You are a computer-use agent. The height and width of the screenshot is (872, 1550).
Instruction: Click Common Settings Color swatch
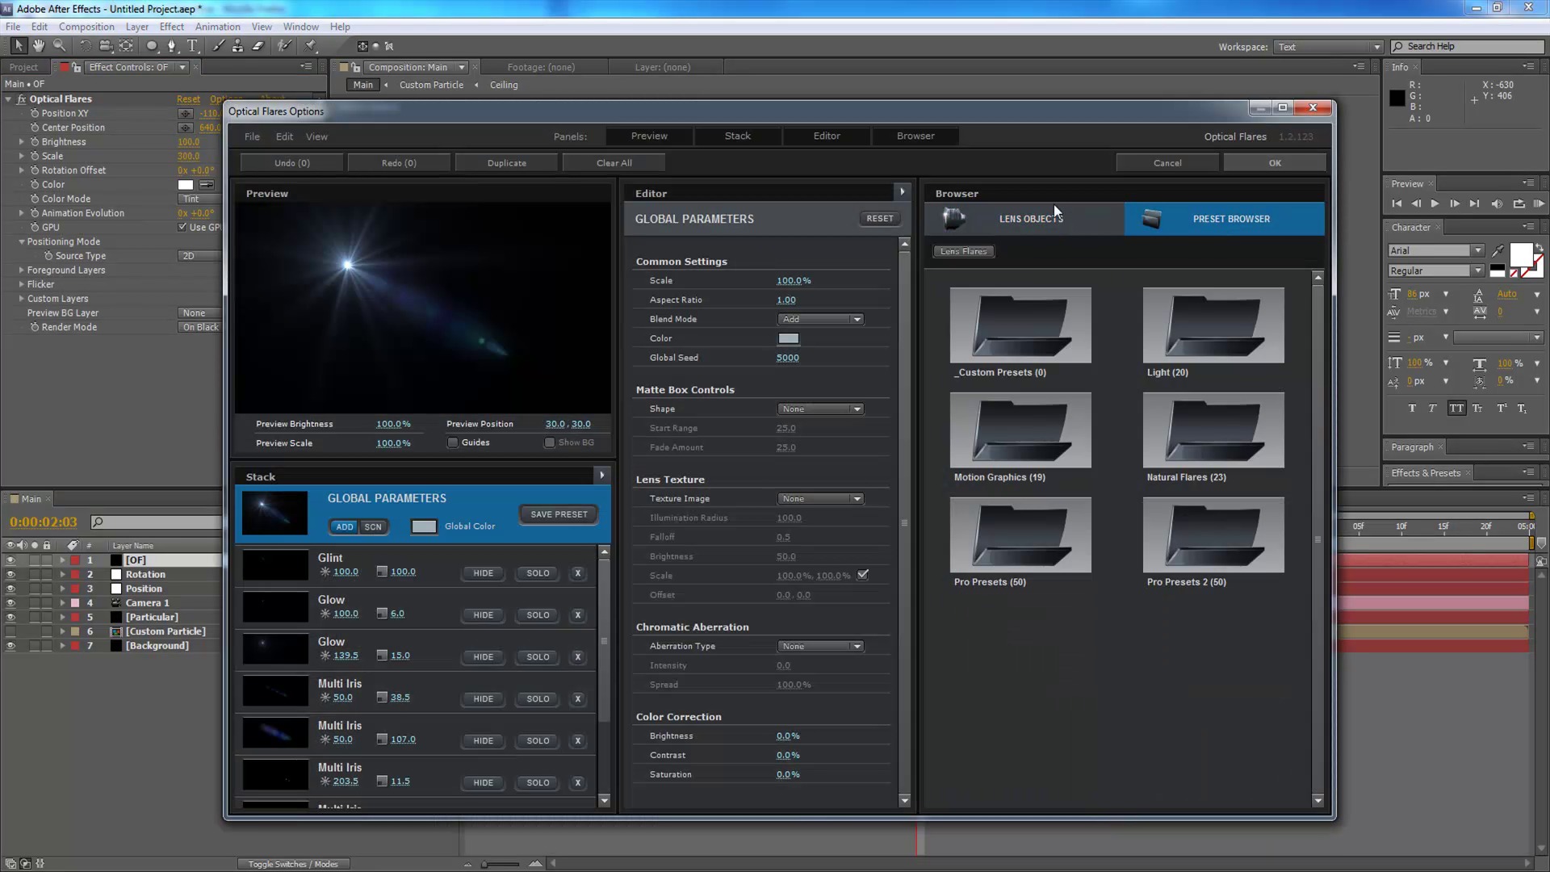coord(789,339)
